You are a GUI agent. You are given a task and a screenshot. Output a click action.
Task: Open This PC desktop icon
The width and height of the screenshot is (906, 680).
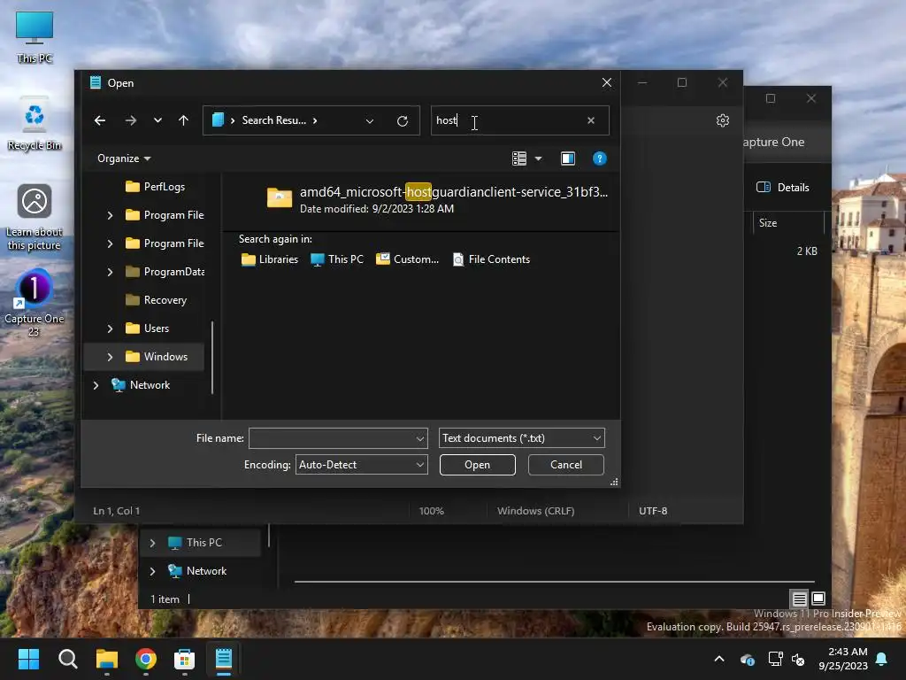[35, 37]
